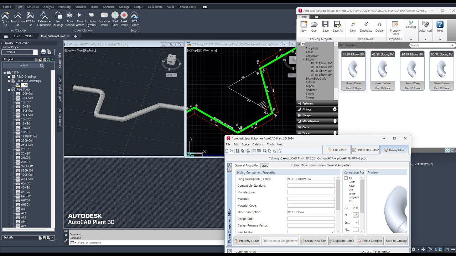Click the save icon in the Spec Editor toolbar
Viewport: 456px width, 256px height.
click(x=237, y=151)
